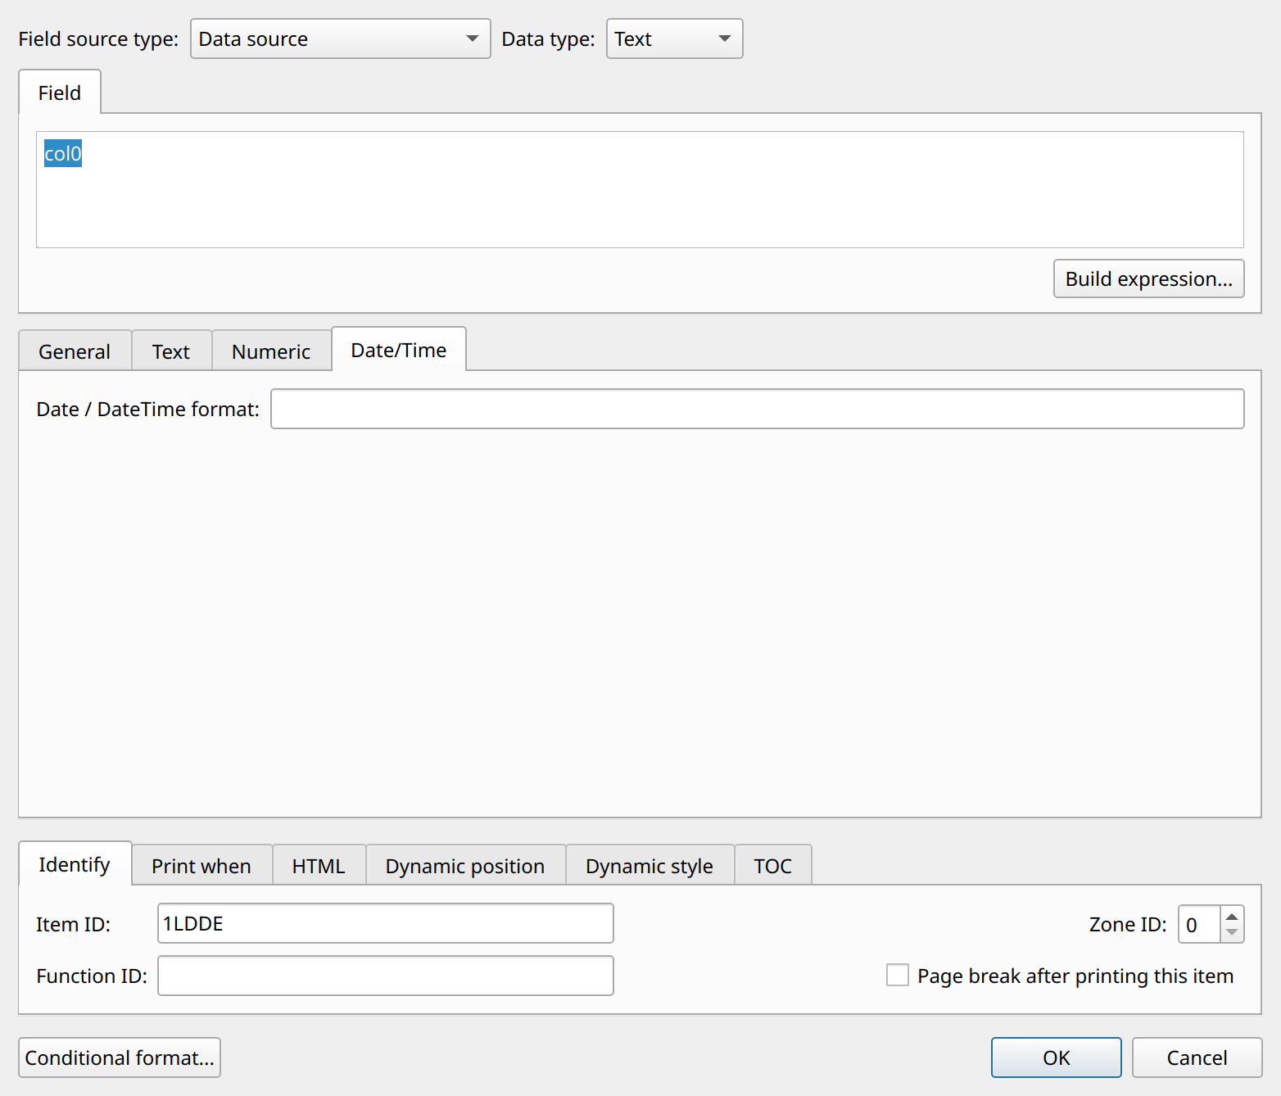Open the Dynamic style tab
The image size is (1281, 1096).
coord(650,866)
